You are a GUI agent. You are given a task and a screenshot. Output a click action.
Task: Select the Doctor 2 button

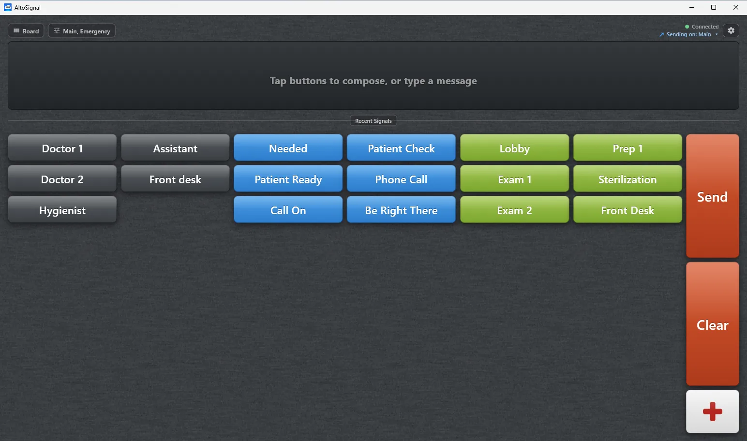click(x=62, y=179)
